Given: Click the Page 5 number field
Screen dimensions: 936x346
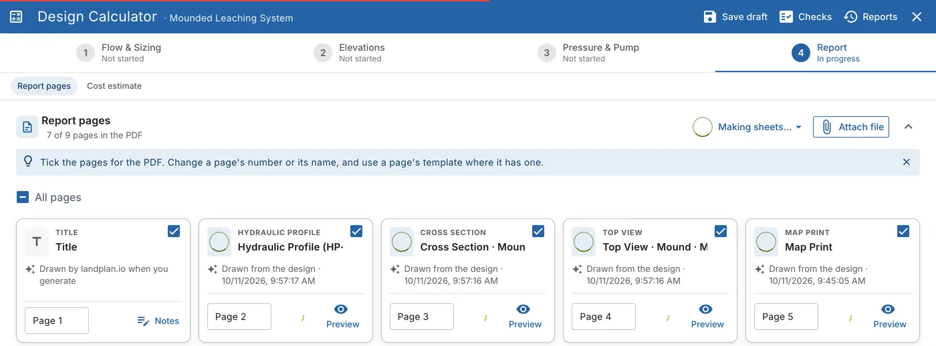Looking at the screenshot, I should 786,317.
